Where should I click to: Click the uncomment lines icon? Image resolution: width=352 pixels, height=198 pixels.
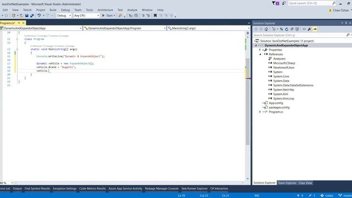point(148,15)
